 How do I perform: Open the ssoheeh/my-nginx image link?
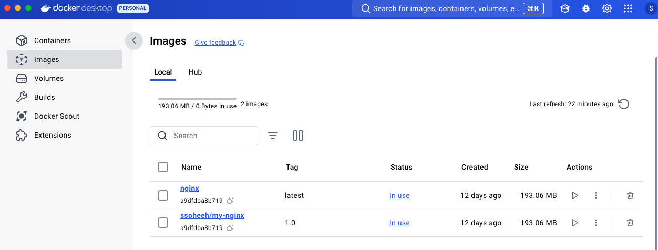coord(212,215)
